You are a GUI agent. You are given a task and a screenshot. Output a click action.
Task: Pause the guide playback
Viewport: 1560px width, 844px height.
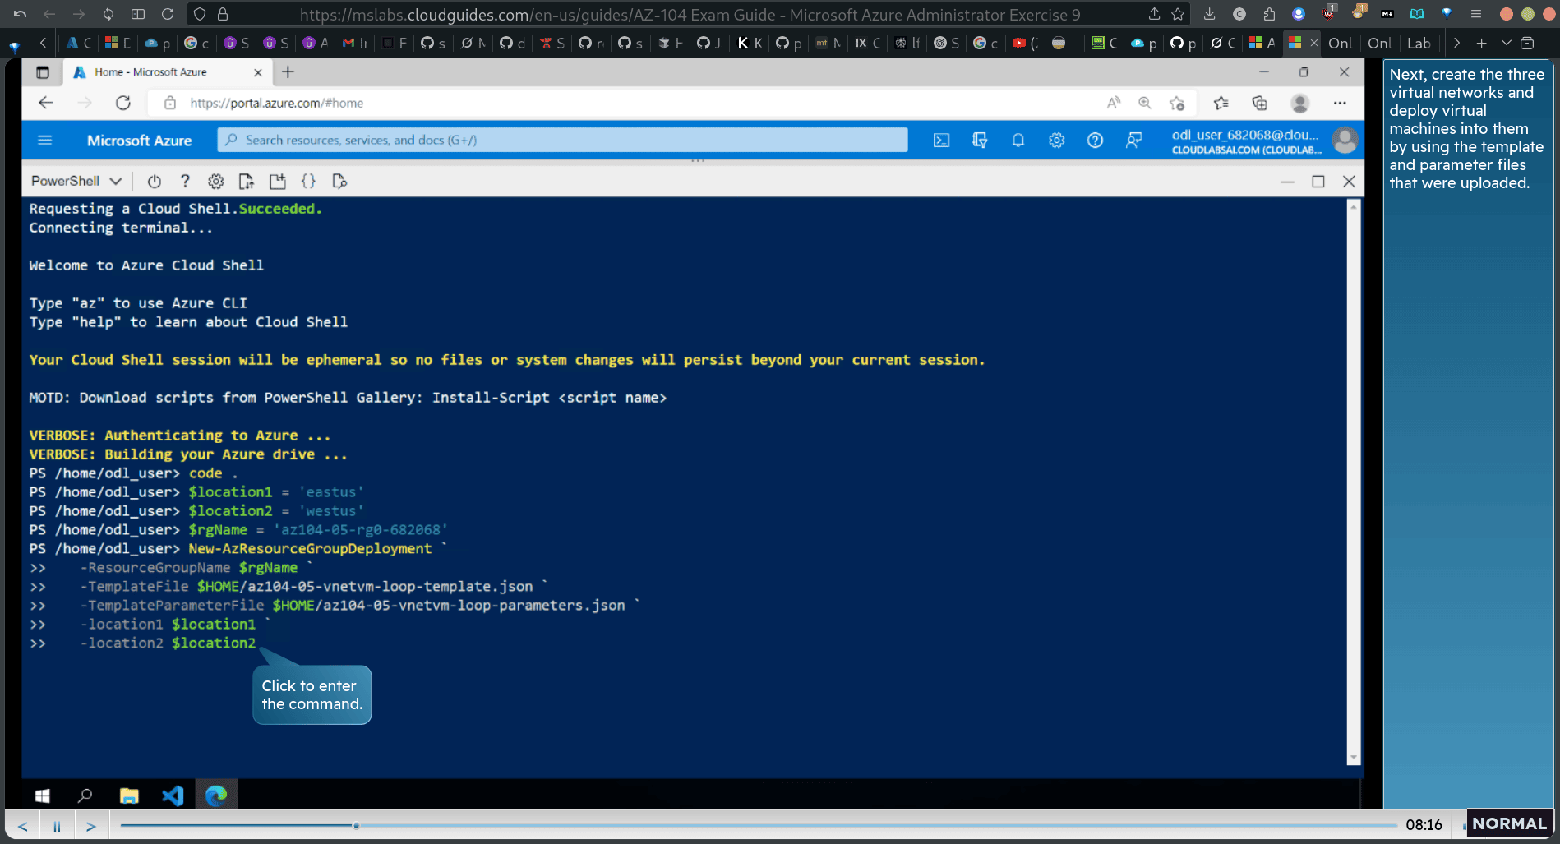pyautogui.click(x=57, y=826)
